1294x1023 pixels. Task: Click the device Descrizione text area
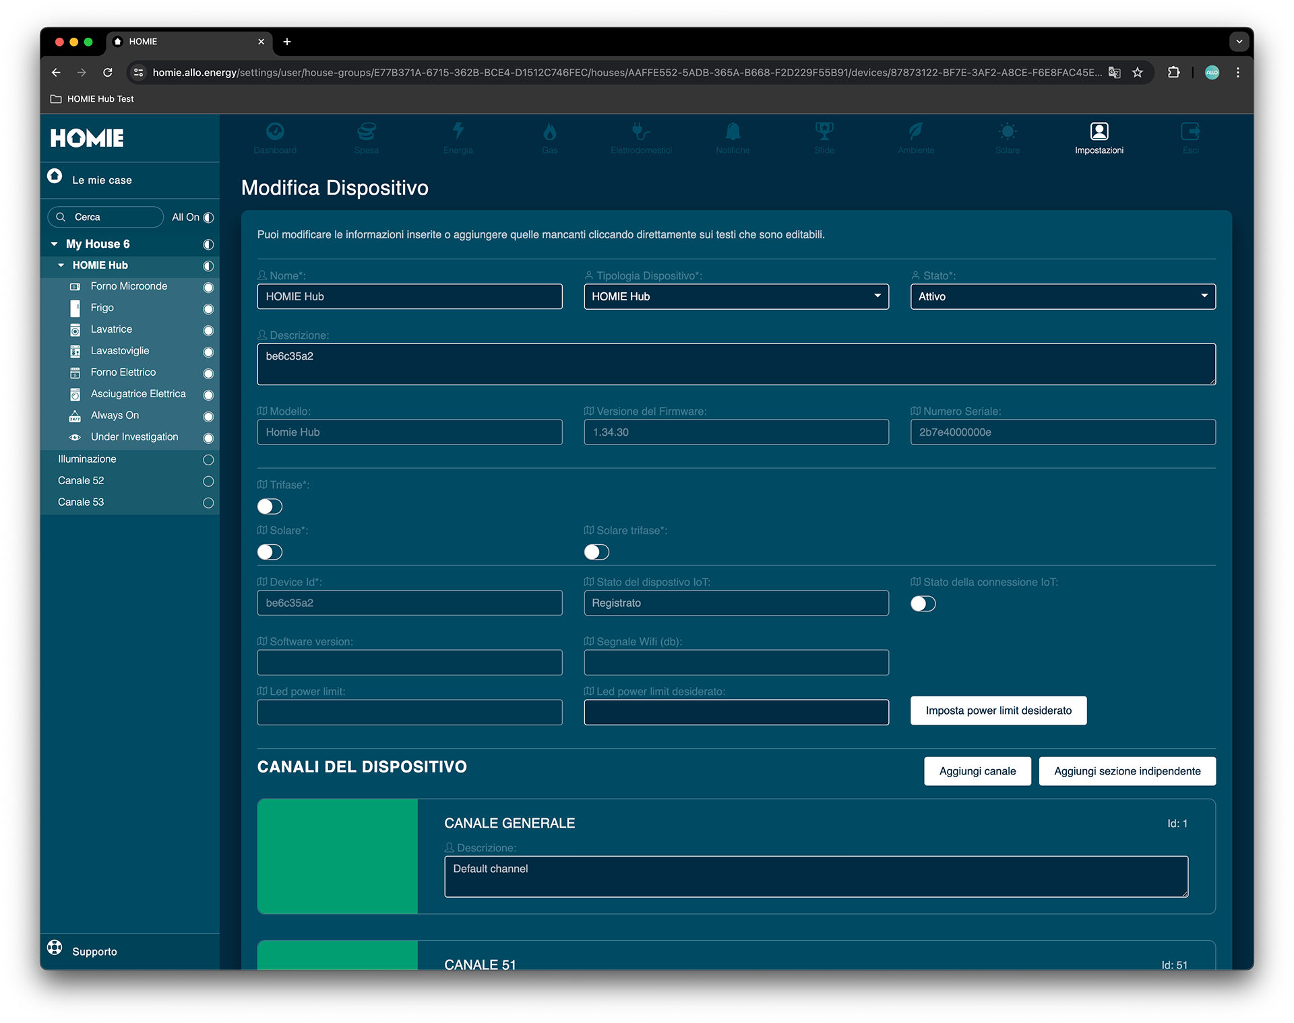click(736, 364)
